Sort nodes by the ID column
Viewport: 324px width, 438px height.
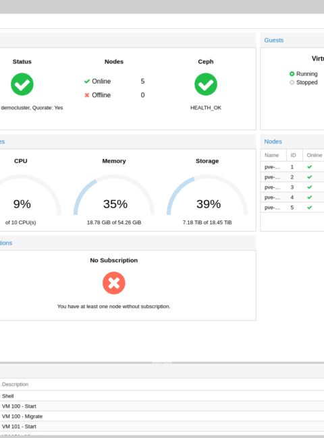pyautogui.click(x=294, y=155)
